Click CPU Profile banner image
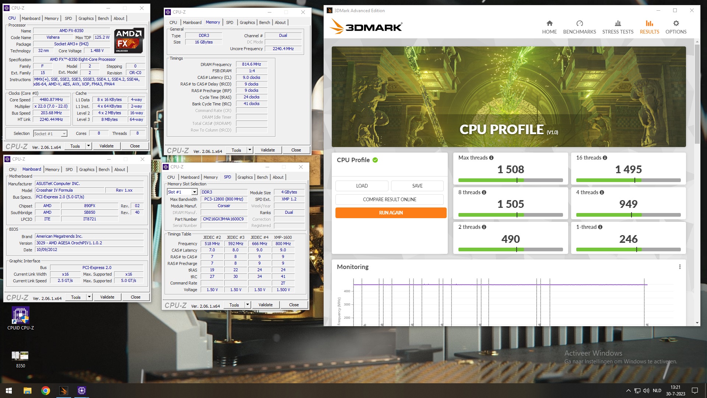The height and width of the screenshot is (398, 707). 509,97
